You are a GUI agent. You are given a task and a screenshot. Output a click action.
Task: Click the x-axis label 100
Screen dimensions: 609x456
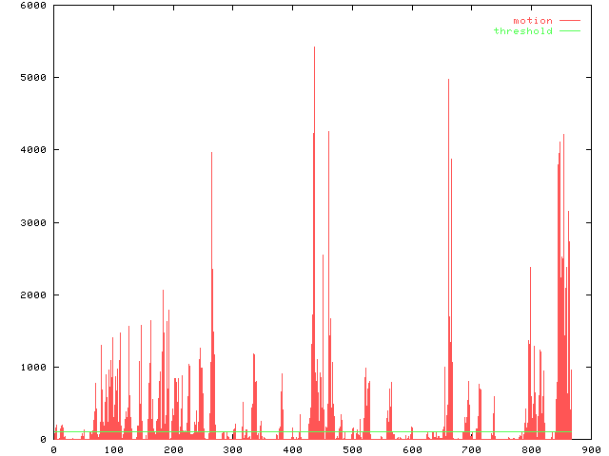[x=113, y=450]
